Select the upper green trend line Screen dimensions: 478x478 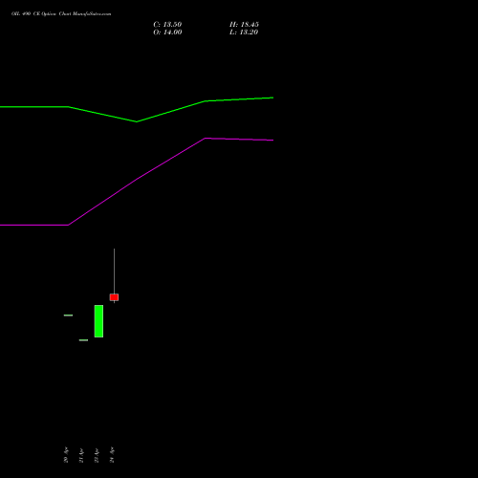click(137, 110)
